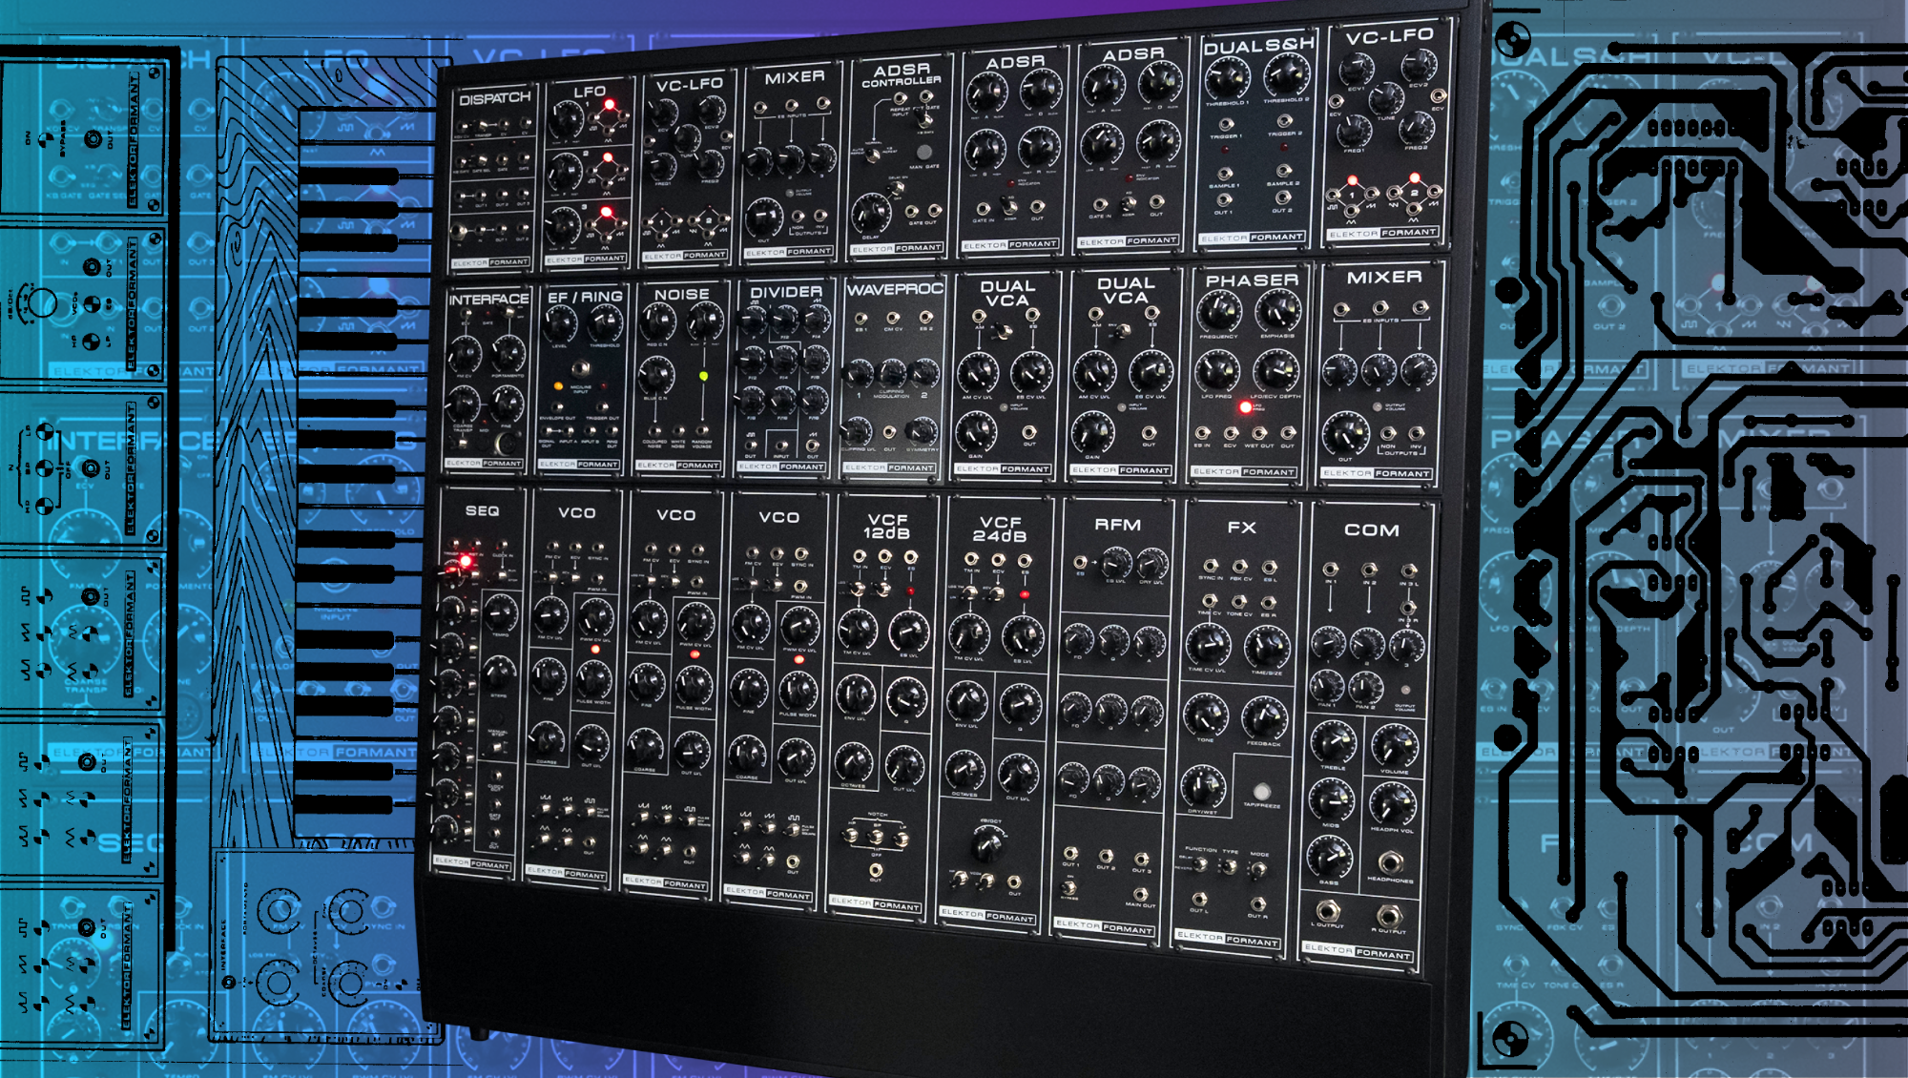Toggle the BP filter switch on VCF 12dB
The height and width of the screenshot is (1078, 1908).
876,838
